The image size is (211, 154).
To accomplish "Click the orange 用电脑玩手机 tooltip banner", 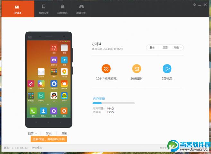I will click(x=49, y=139).
